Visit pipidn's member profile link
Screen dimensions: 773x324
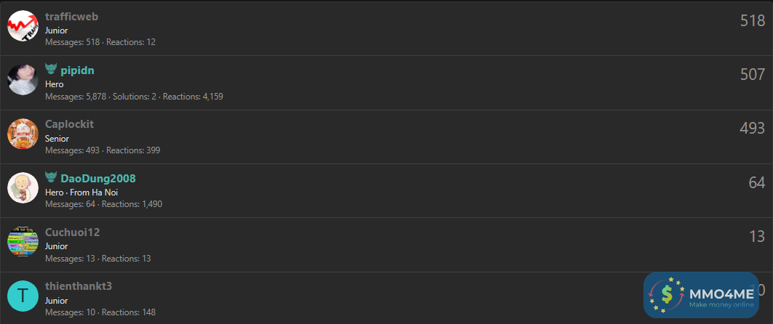click(77, 70)
